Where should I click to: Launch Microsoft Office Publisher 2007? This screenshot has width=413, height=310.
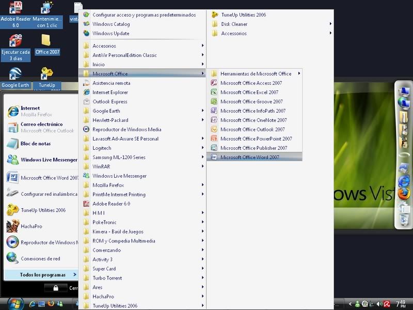pos(254,148)
